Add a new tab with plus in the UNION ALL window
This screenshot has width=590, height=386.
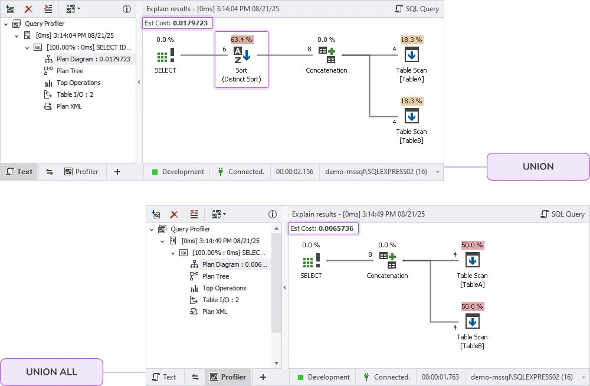[263, 377]
